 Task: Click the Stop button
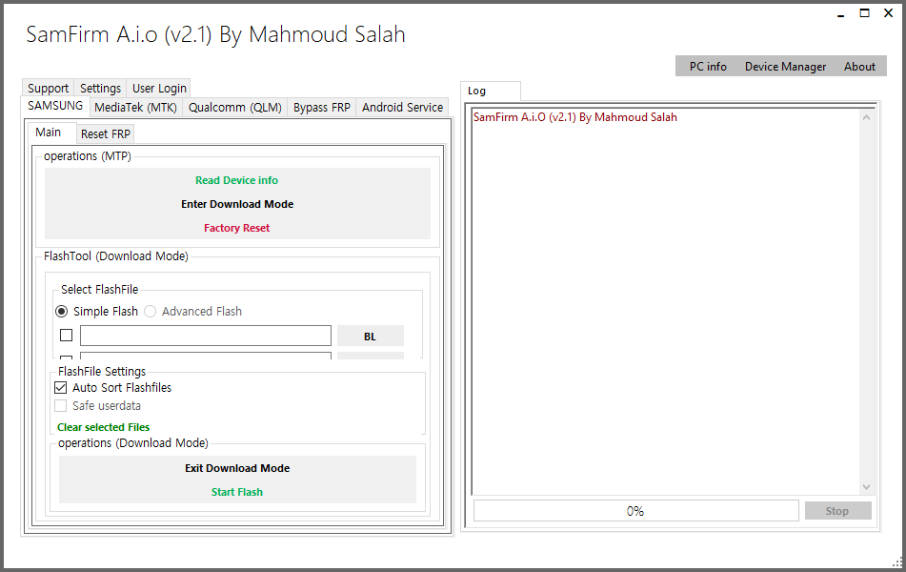click(837, 511)
